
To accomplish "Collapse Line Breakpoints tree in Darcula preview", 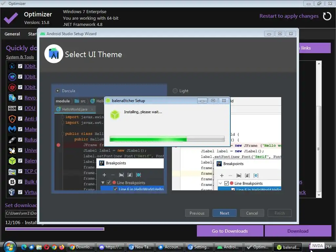I will 103,183.
